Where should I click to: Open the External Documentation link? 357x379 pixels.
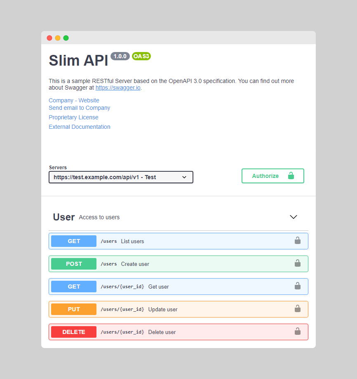coord(80,127)
